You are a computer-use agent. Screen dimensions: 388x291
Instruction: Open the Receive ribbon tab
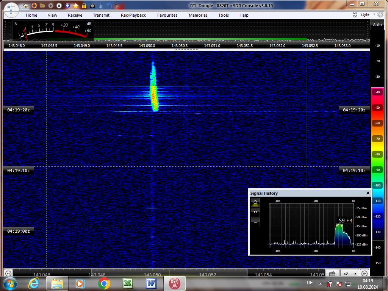[x=75, y=15]
